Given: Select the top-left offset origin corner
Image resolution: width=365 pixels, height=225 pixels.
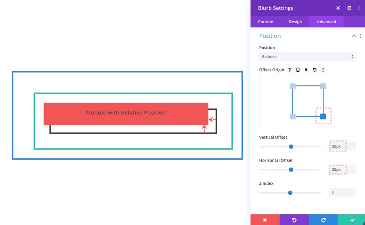Looking at the screenshot, I should pos(292,86).
